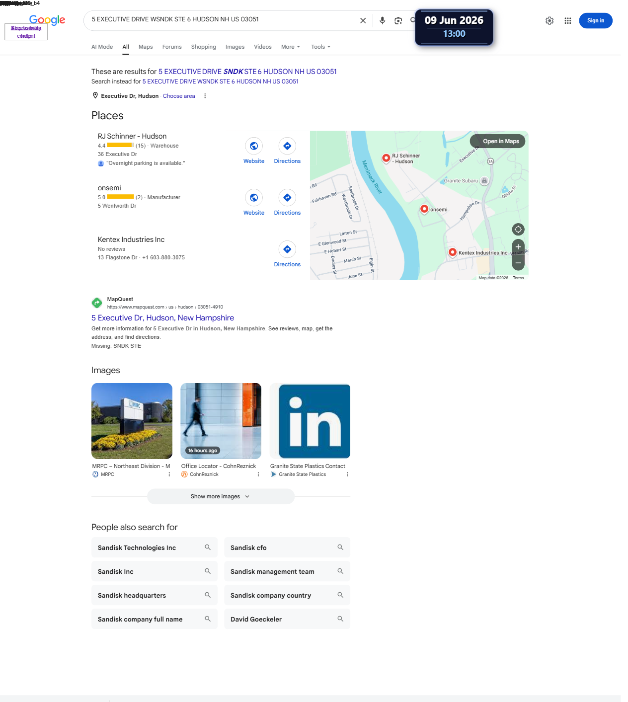This screenshot has width=628, height=702.
Task: Switch to Forums tab
Action: [172, 47]
